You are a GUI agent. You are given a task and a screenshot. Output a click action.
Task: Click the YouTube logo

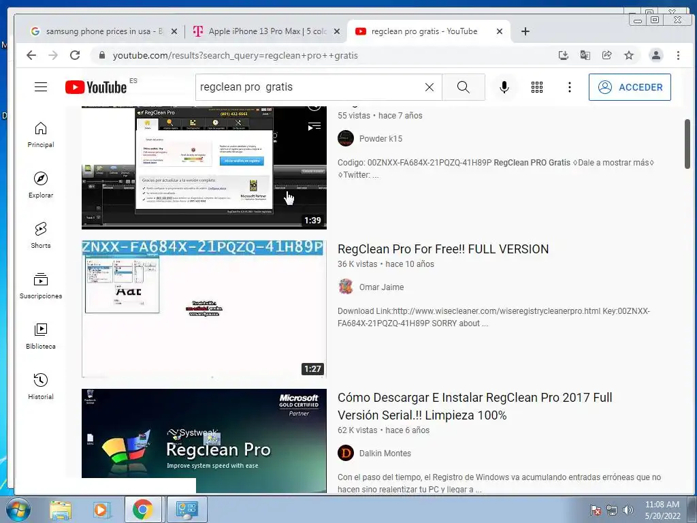pyautogui.click(x=96, y=87)
